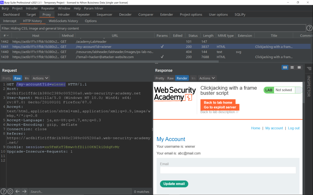Click the help icon in the bottom-left corner
313x195 pixels.
coord(3,191)
